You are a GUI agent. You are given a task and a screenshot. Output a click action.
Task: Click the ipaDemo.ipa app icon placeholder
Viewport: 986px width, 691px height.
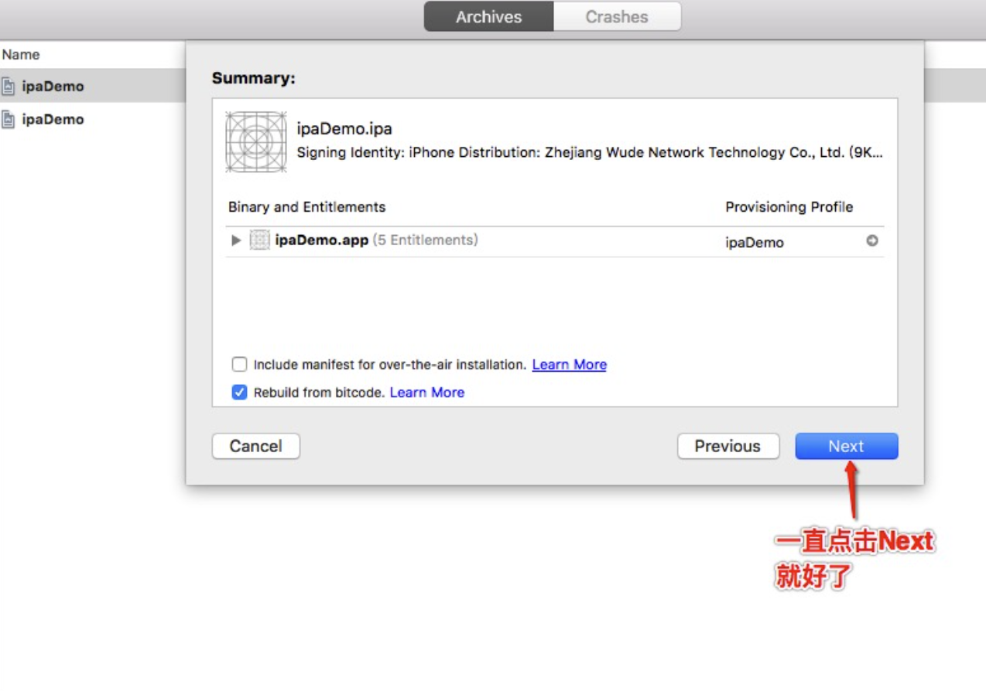256,141
